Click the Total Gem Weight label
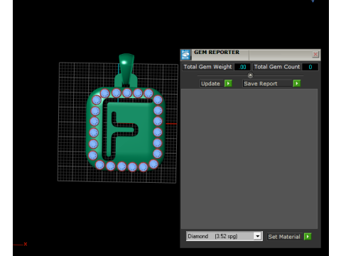This screenshot has width=341, height=256. tap(207, 67)
